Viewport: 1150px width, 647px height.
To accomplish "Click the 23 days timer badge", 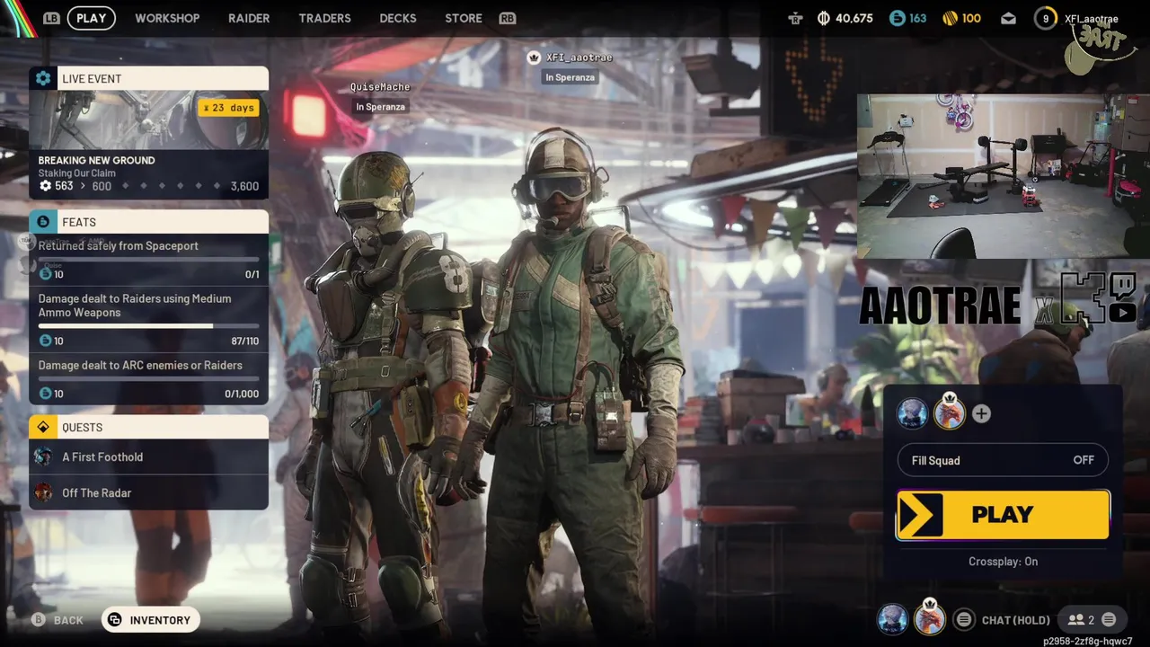I will coord(228,108).
